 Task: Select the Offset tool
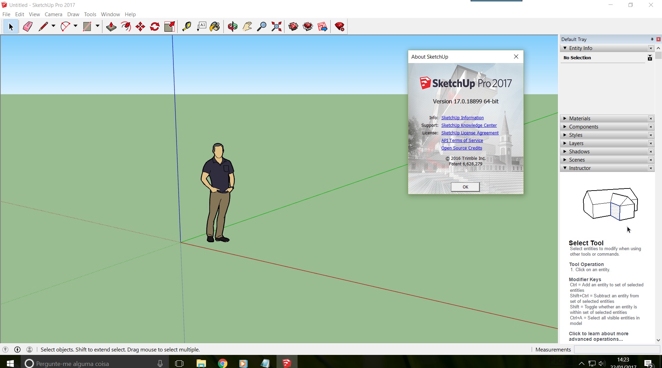(x=126, y=27)
